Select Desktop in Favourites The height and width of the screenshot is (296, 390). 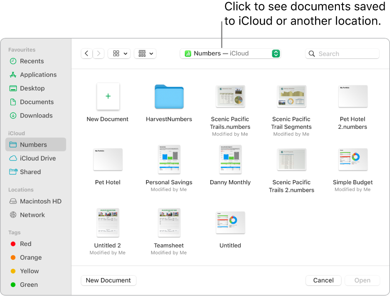pyautogui.click(x=33, y=88)
